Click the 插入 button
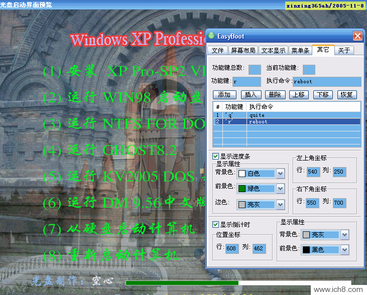The width and height of the screenshot is (367, 295). tap(251, 95)
